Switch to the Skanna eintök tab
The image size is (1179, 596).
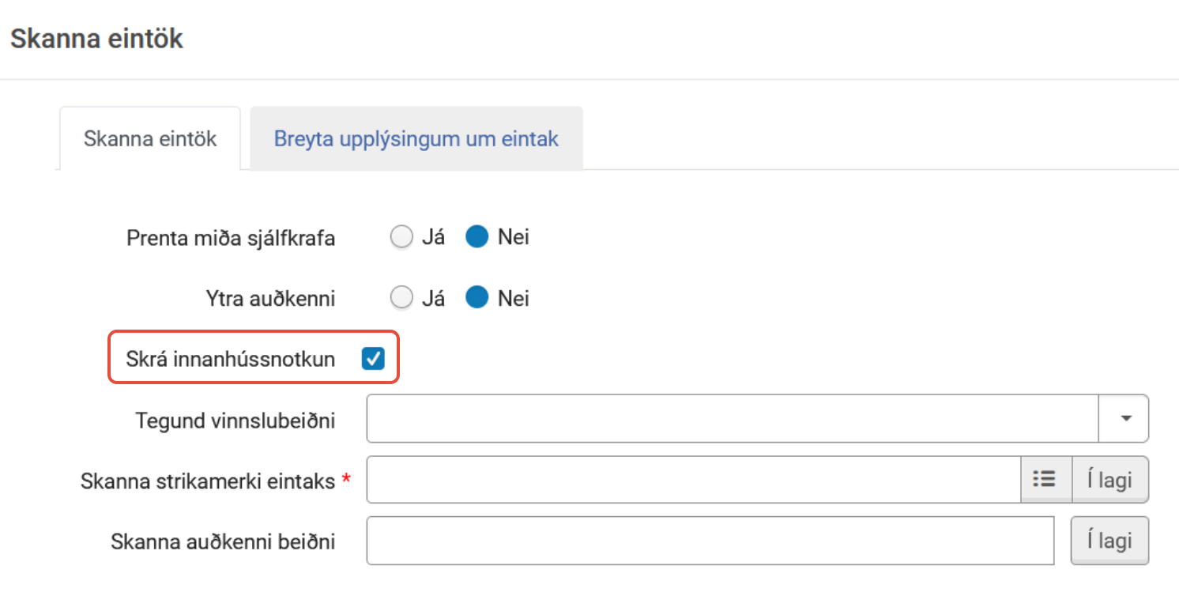[x=150, y=139]
